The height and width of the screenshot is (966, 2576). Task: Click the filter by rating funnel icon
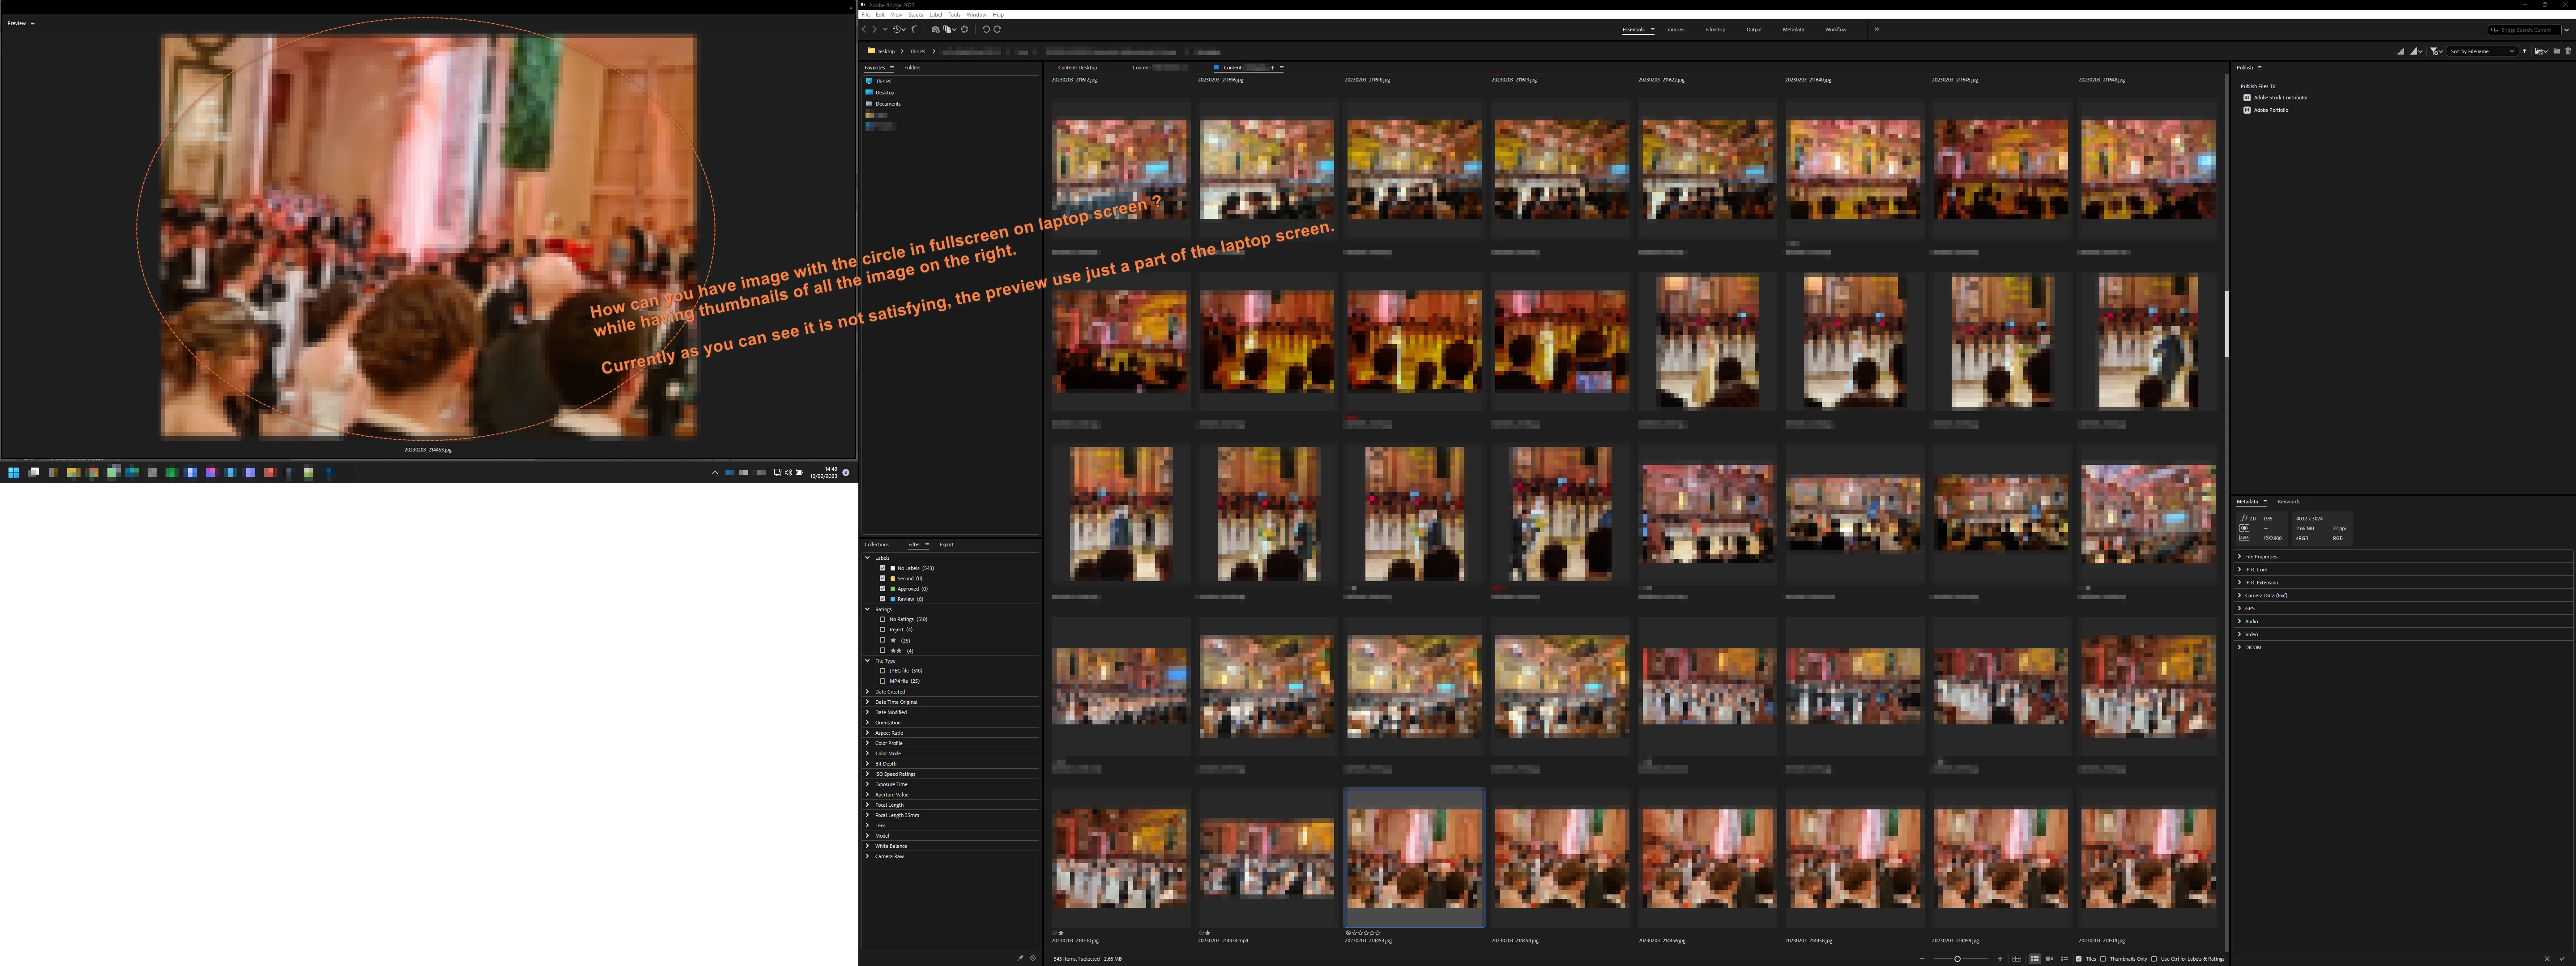pos(2435,51)
